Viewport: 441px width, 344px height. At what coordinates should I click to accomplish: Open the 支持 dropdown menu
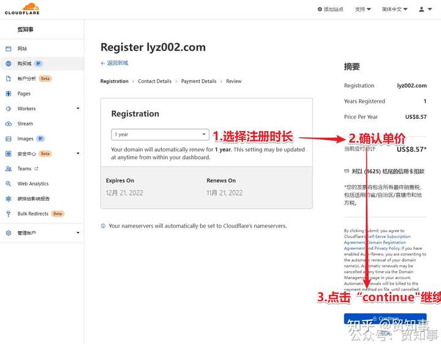pos(363,9)
